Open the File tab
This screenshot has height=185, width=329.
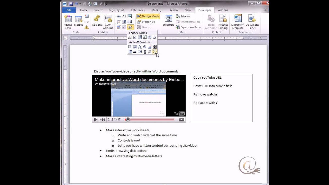click(69, 10)
